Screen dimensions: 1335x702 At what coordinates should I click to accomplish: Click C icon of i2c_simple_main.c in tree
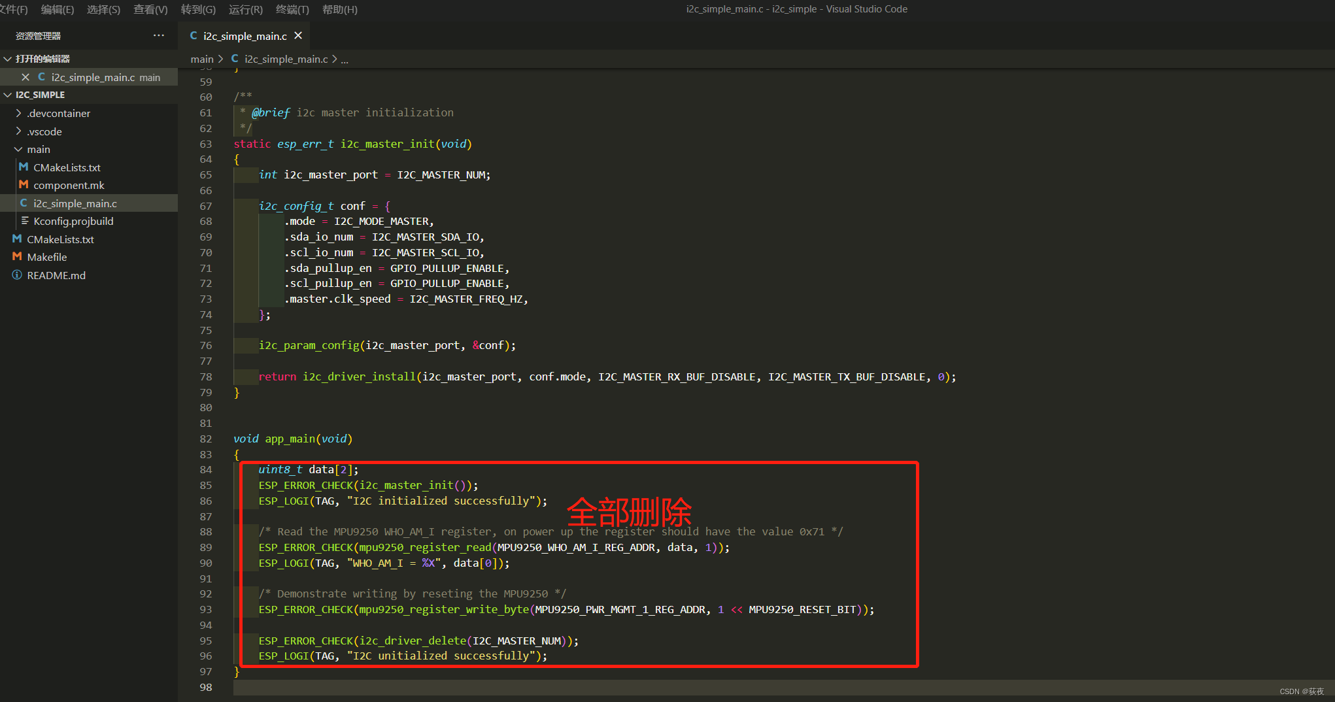(x=24, y=203)
